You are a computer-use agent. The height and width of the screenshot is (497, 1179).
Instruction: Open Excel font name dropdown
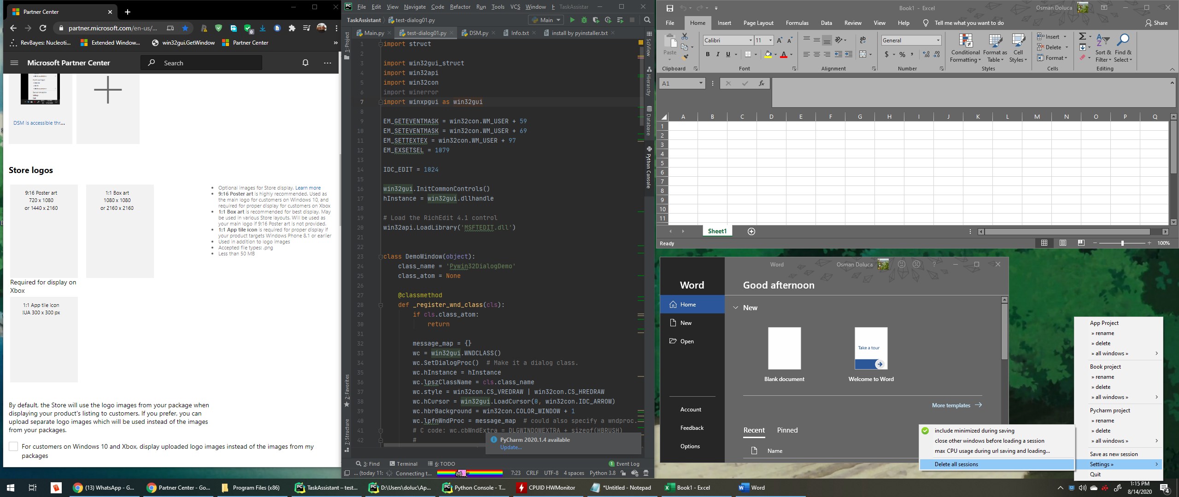[750, 40]
